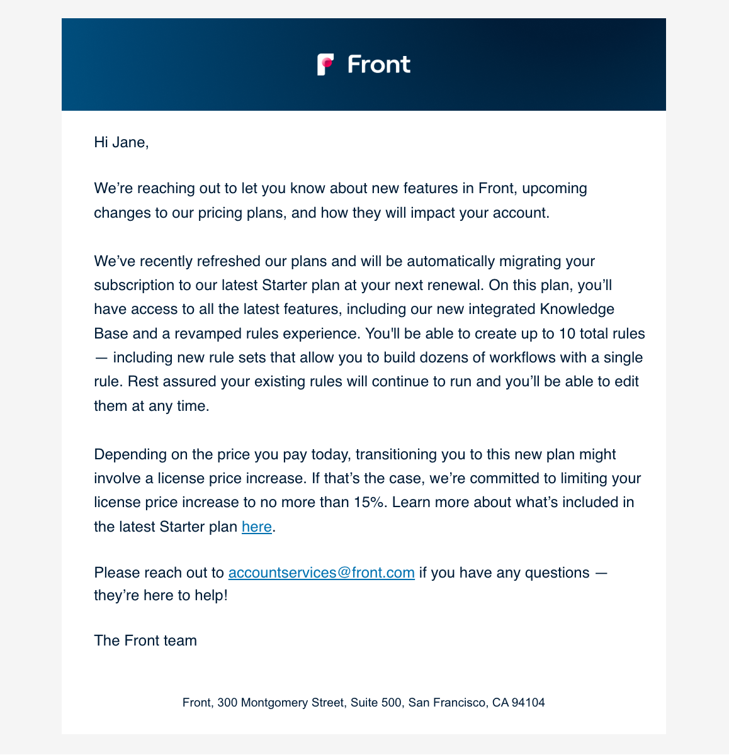This screenshot has width=729, height=755.
Task: Click the "they're here to help!" line
Action: [x=161, y=595]
